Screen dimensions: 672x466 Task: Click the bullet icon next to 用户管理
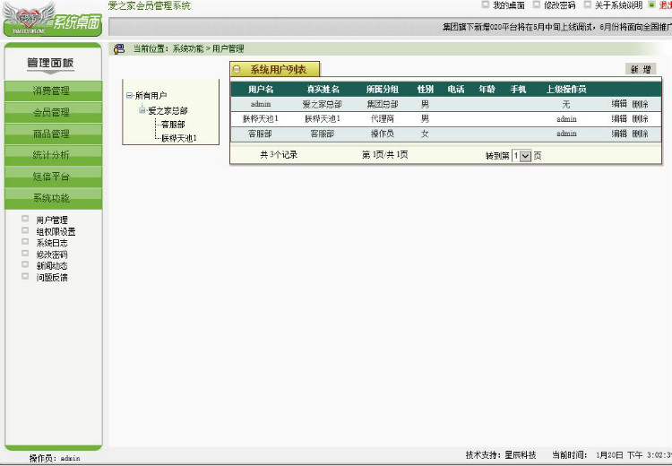point(25,219)
